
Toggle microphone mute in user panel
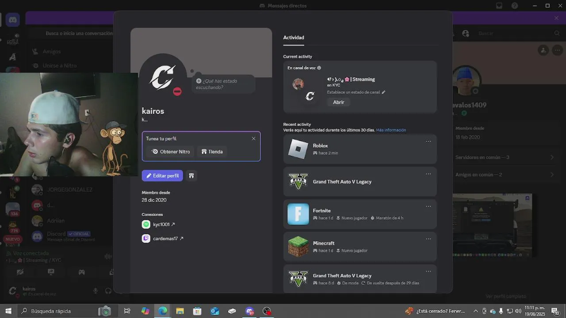click(x=95, y=291)
